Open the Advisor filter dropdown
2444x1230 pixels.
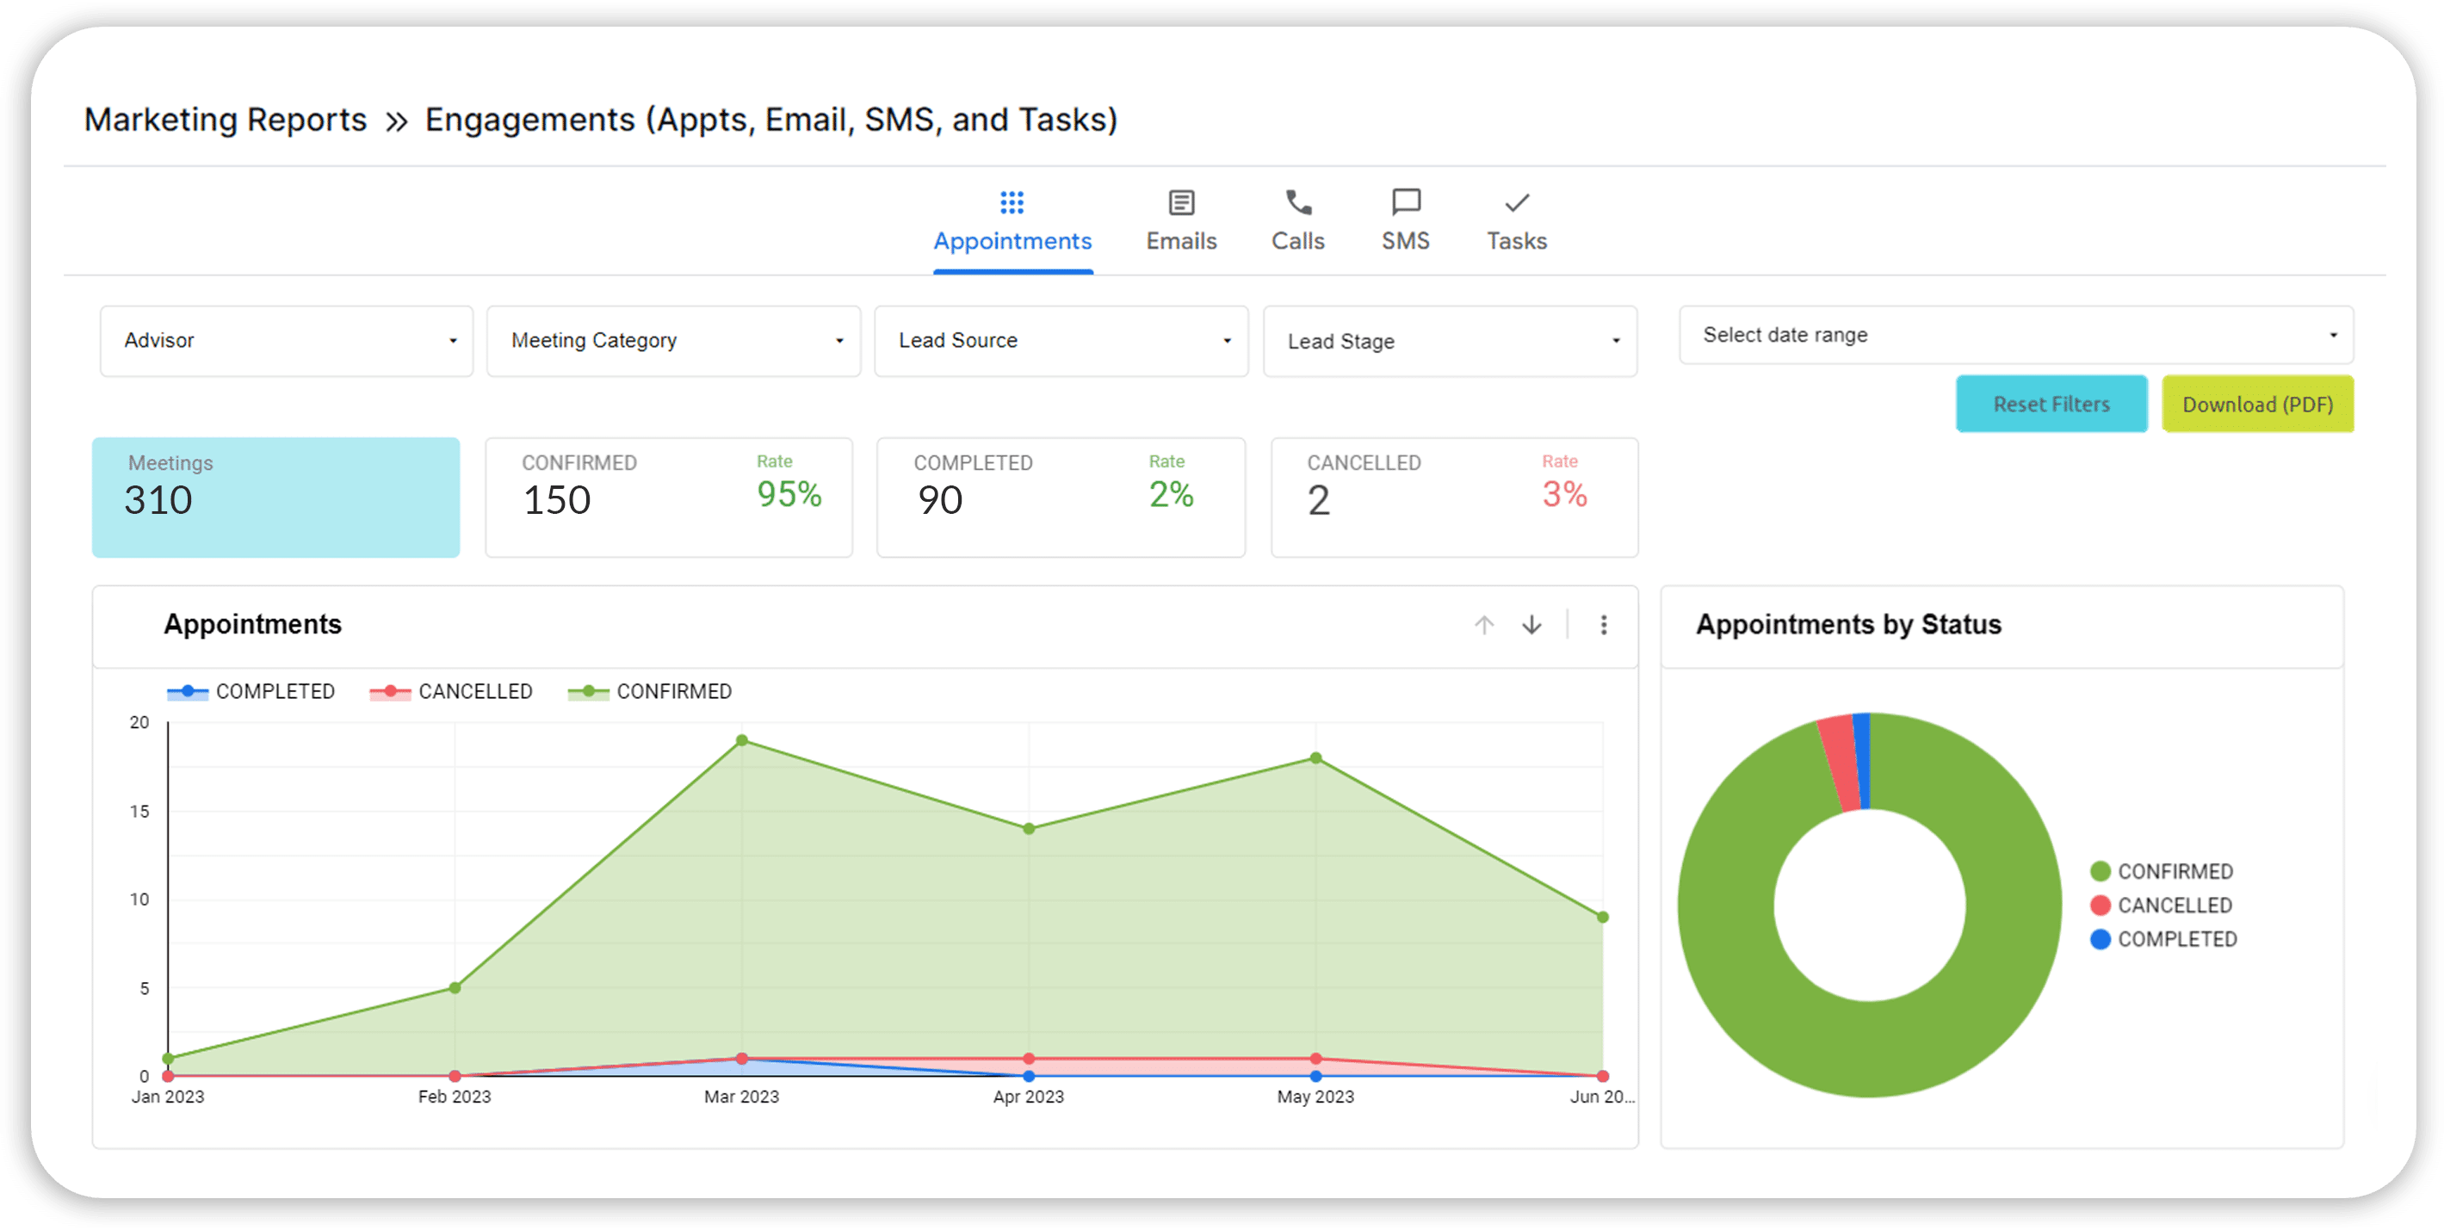(x=287, y=341)
